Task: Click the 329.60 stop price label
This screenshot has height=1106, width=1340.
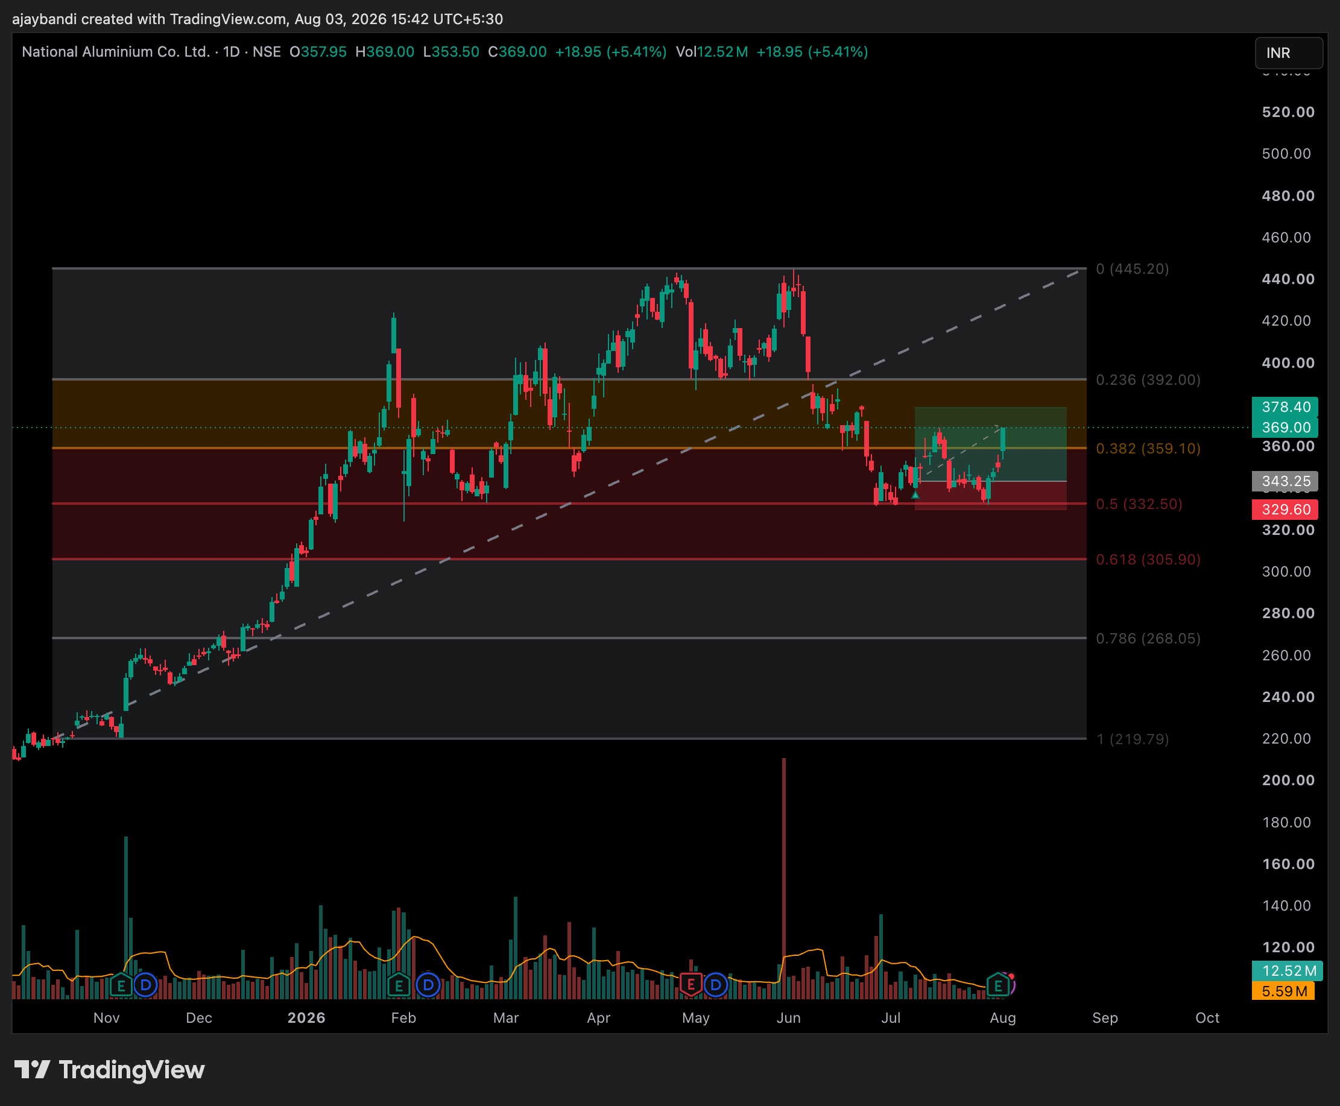Action: tap(1285, 509)
